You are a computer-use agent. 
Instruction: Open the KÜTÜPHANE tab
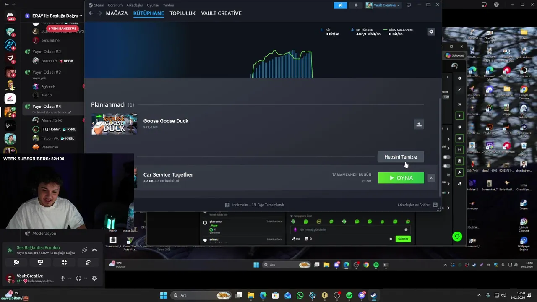149,13
